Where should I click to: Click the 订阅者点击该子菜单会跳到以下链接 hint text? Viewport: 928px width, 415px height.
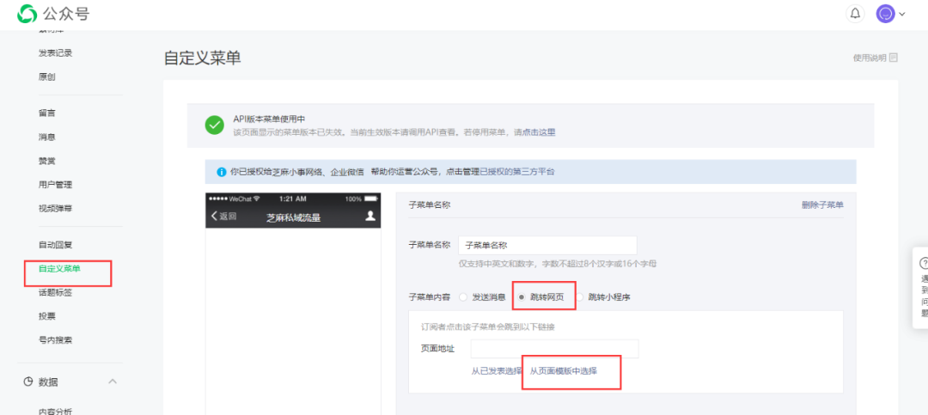coord(488,327)
